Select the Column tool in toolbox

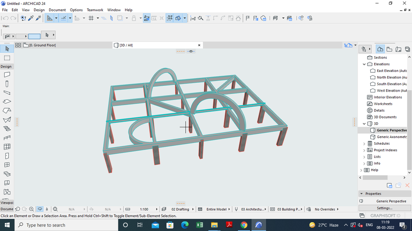[7, 84]
